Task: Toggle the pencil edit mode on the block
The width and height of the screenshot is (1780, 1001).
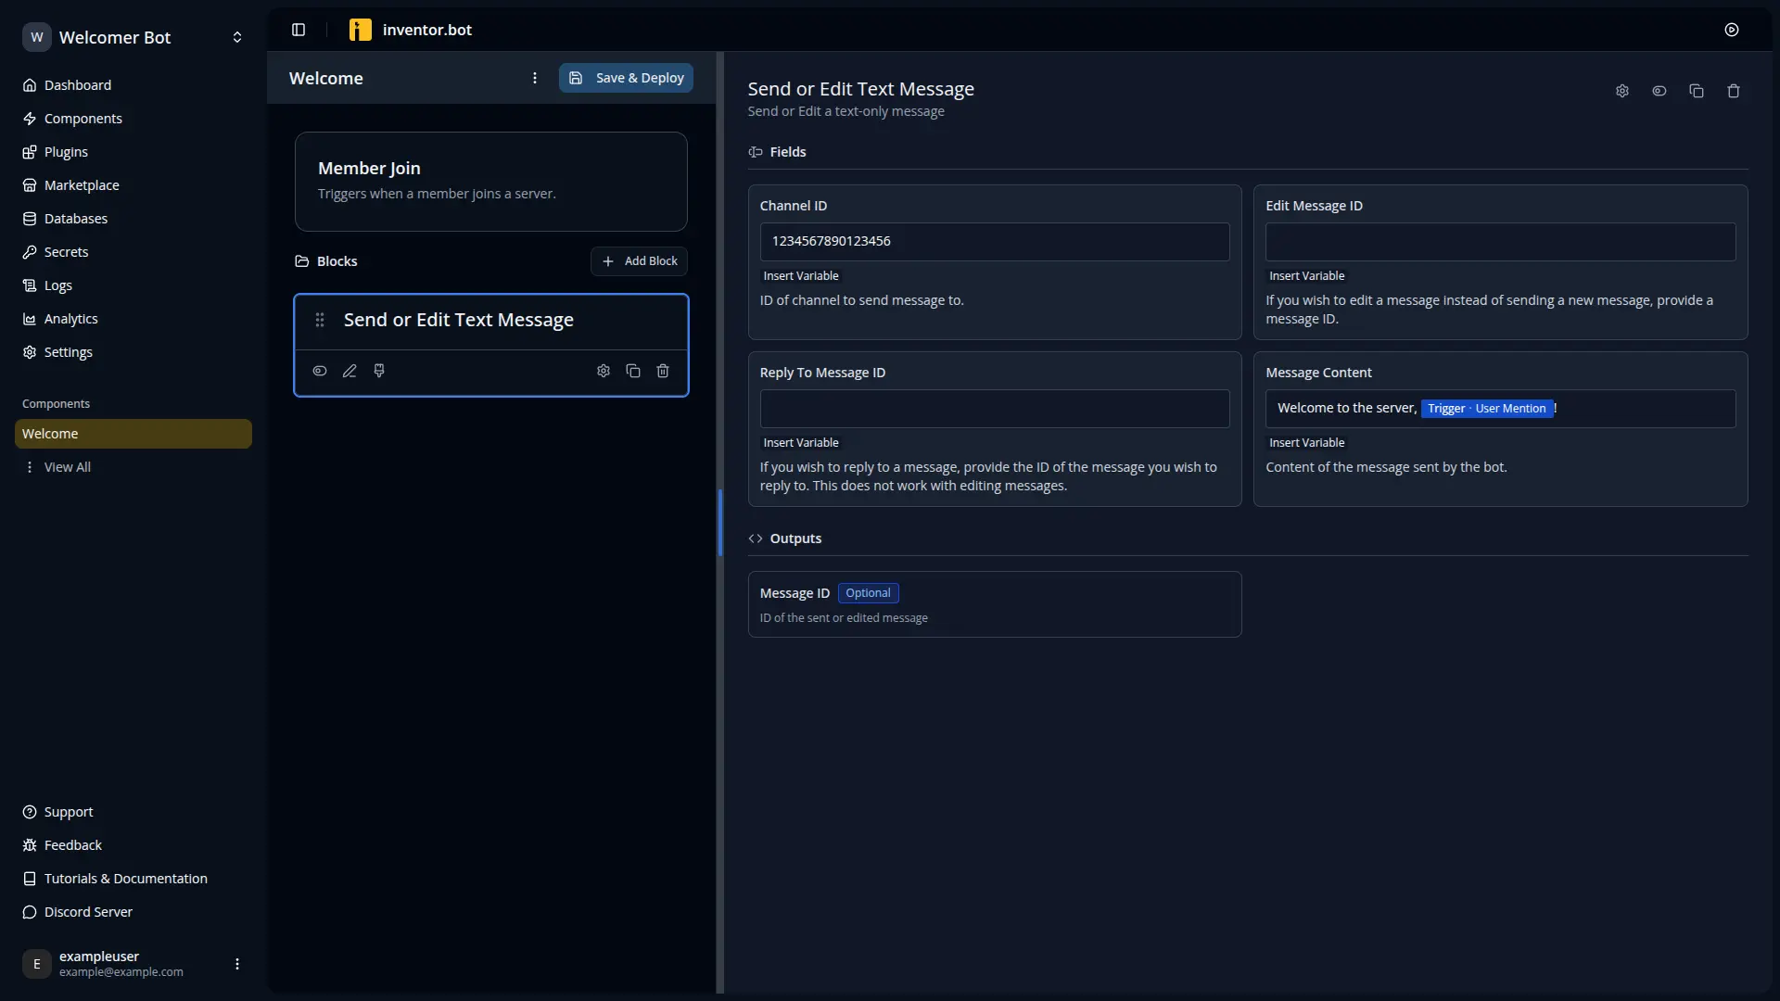Action: (x=350, y=371)
